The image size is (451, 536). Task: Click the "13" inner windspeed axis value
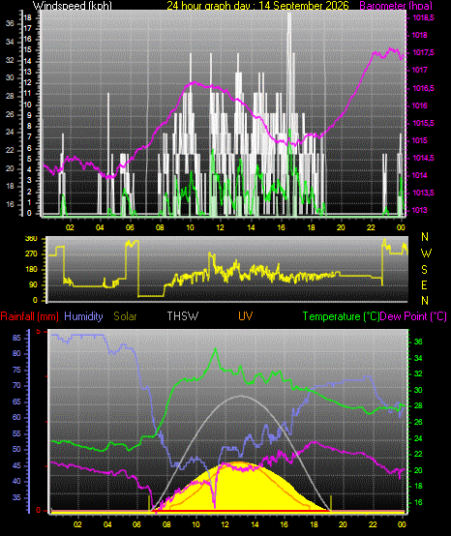28,72
